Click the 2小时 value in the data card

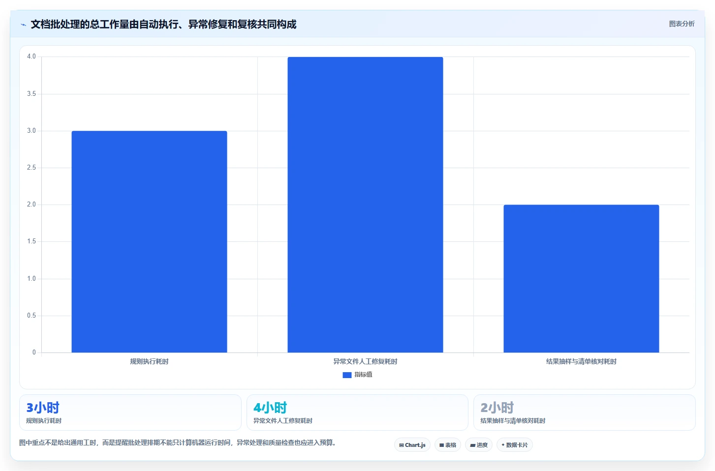497,408
